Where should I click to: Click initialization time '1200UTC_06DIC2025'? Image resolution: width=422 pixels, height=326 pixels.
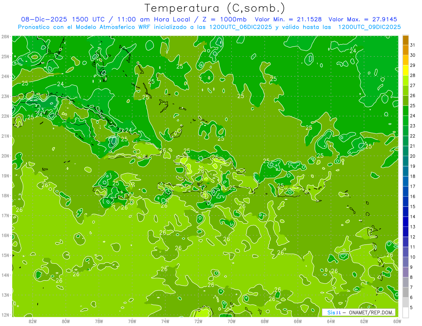coord(241,27)
